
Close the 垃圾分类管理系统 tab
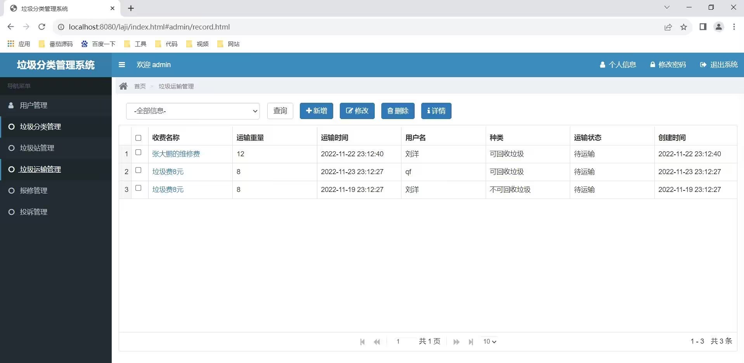(112, 8)
